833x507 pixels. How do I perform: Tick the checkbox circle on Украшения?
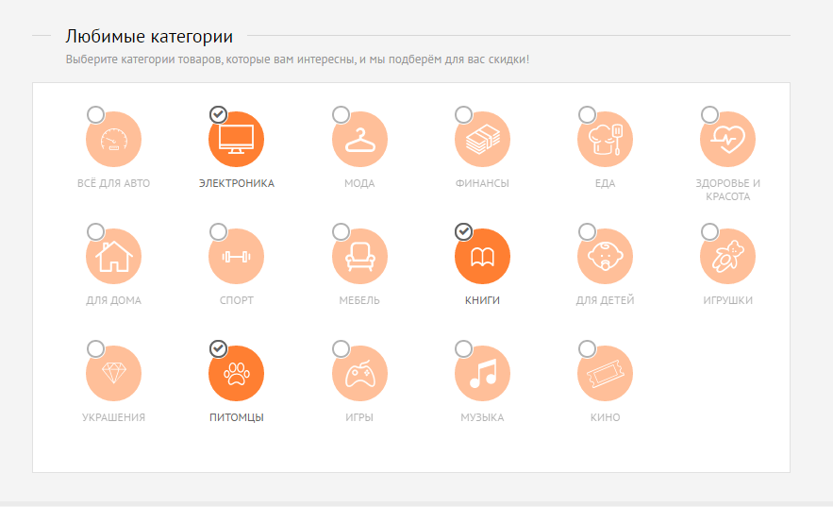pos(95,348)
